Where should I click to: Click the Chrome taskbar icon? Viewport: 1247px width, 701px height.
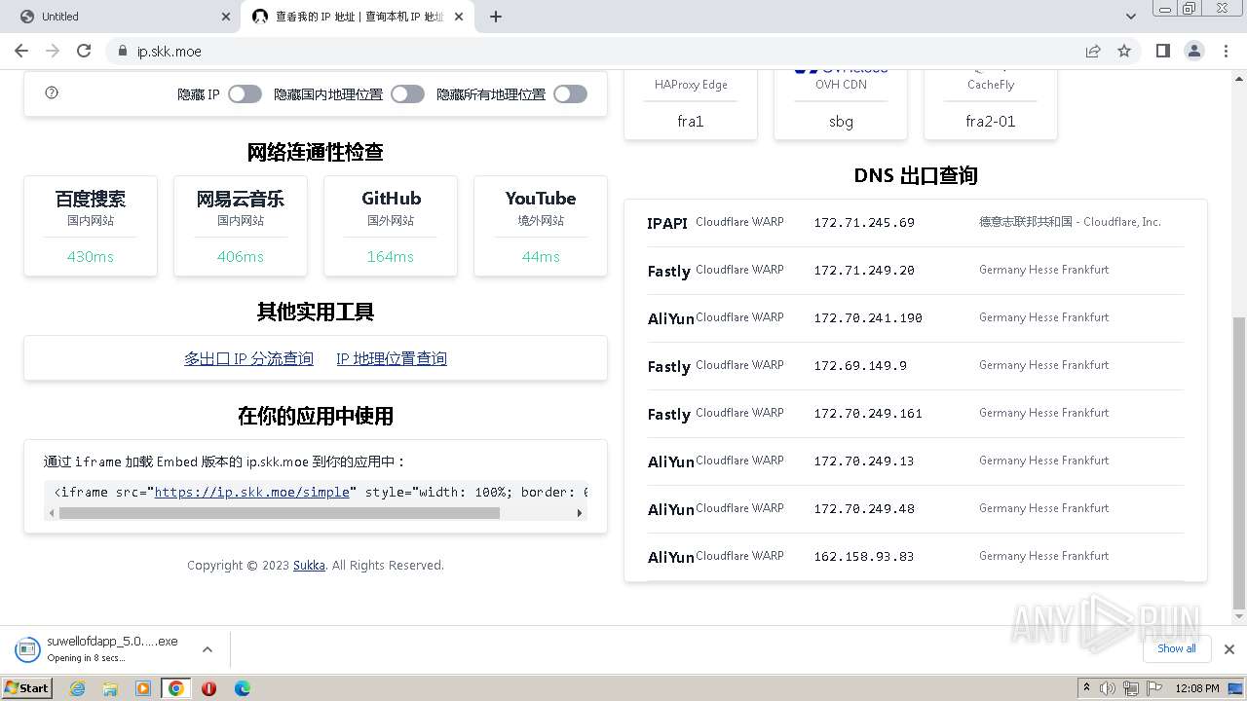(176, 688)
